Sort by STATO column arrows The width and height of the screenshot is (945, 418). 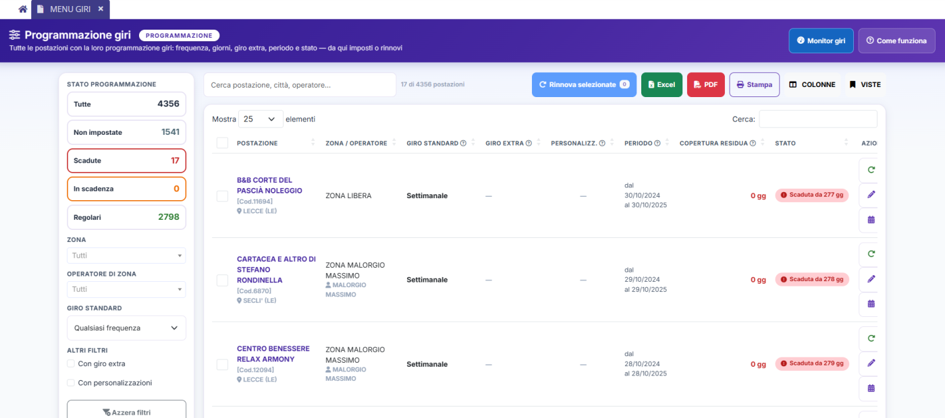pos(846,143)
